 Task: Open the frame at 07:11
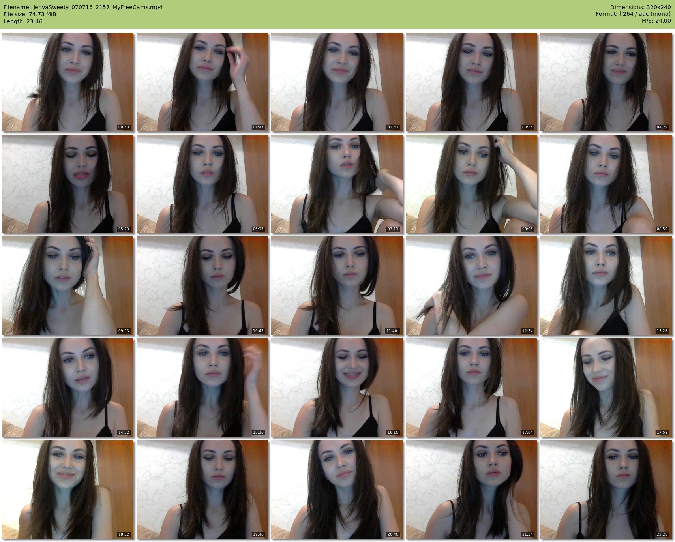337,184
